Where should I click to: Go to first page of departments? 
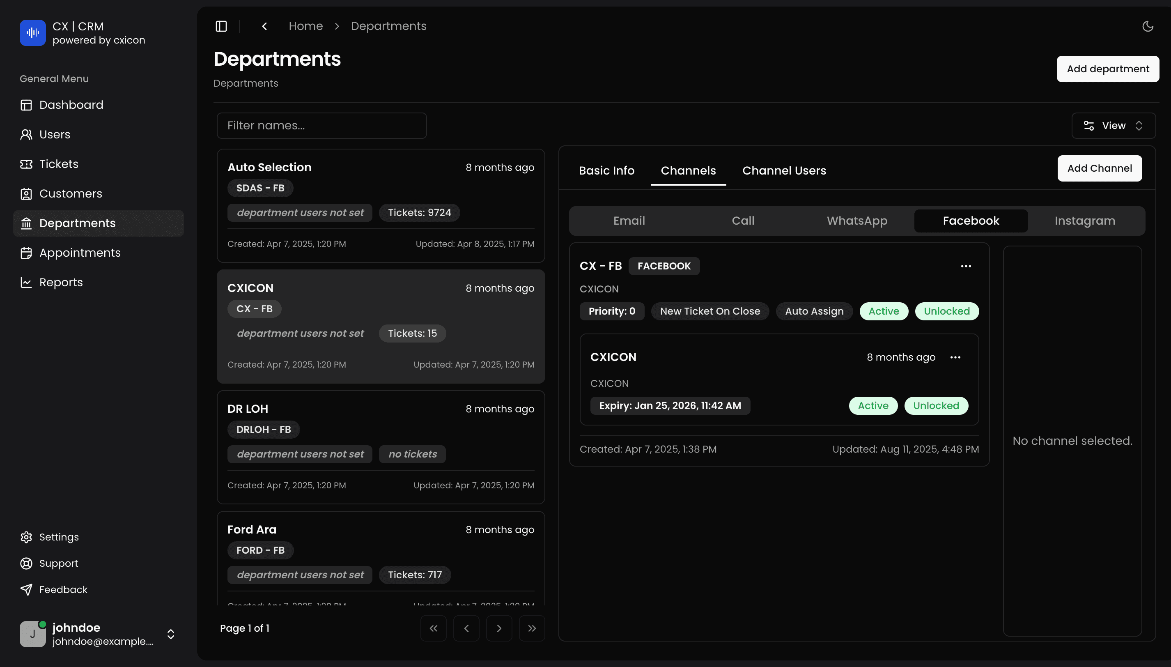coord(433,628)
